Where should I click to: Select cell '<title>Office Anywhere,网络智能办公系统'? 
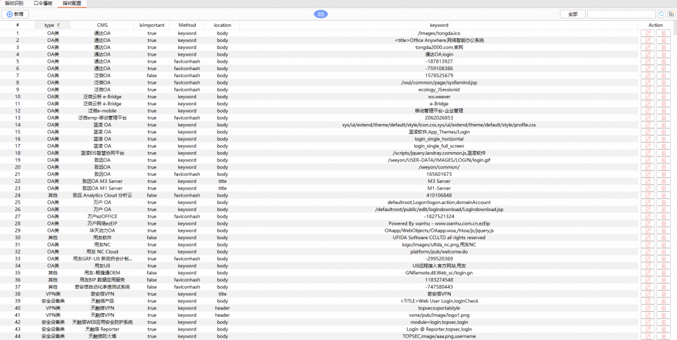click(x=439, y=40)
